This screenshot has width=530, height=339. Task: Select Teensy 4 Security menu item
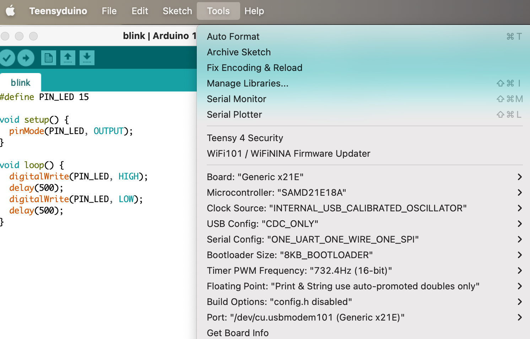245,138
